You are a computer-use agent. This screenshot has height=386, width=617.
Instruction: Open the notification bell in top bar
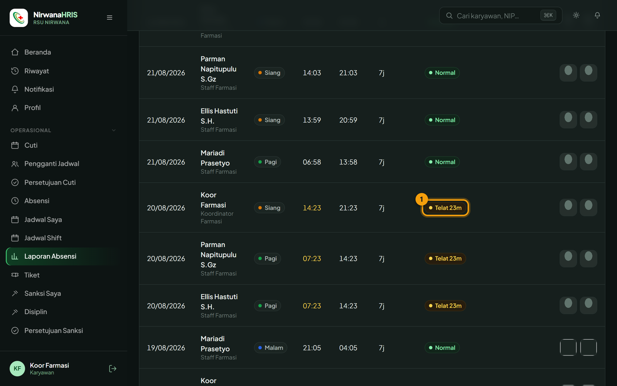(597, 15)
